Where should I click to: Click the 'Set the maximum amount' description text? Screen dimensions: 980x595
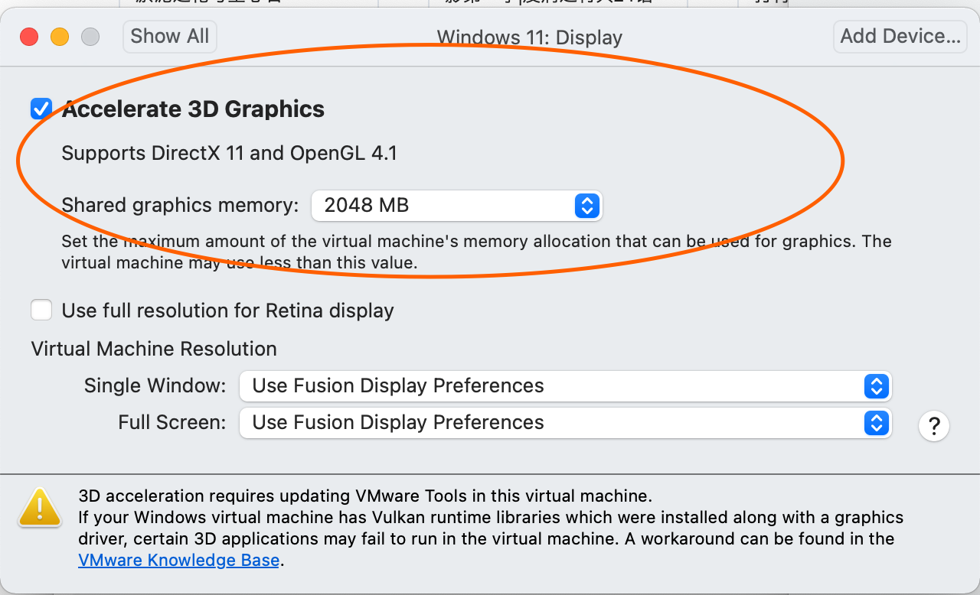[476, 252]
